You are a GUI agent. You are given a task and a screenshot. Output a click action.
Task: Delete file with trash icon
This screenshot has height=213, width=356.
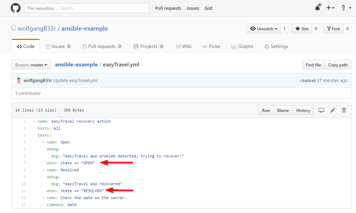[344, 110]
